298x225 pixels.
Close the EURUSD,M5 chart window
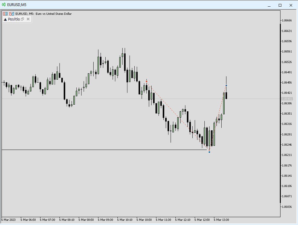[x=291, y=5]
